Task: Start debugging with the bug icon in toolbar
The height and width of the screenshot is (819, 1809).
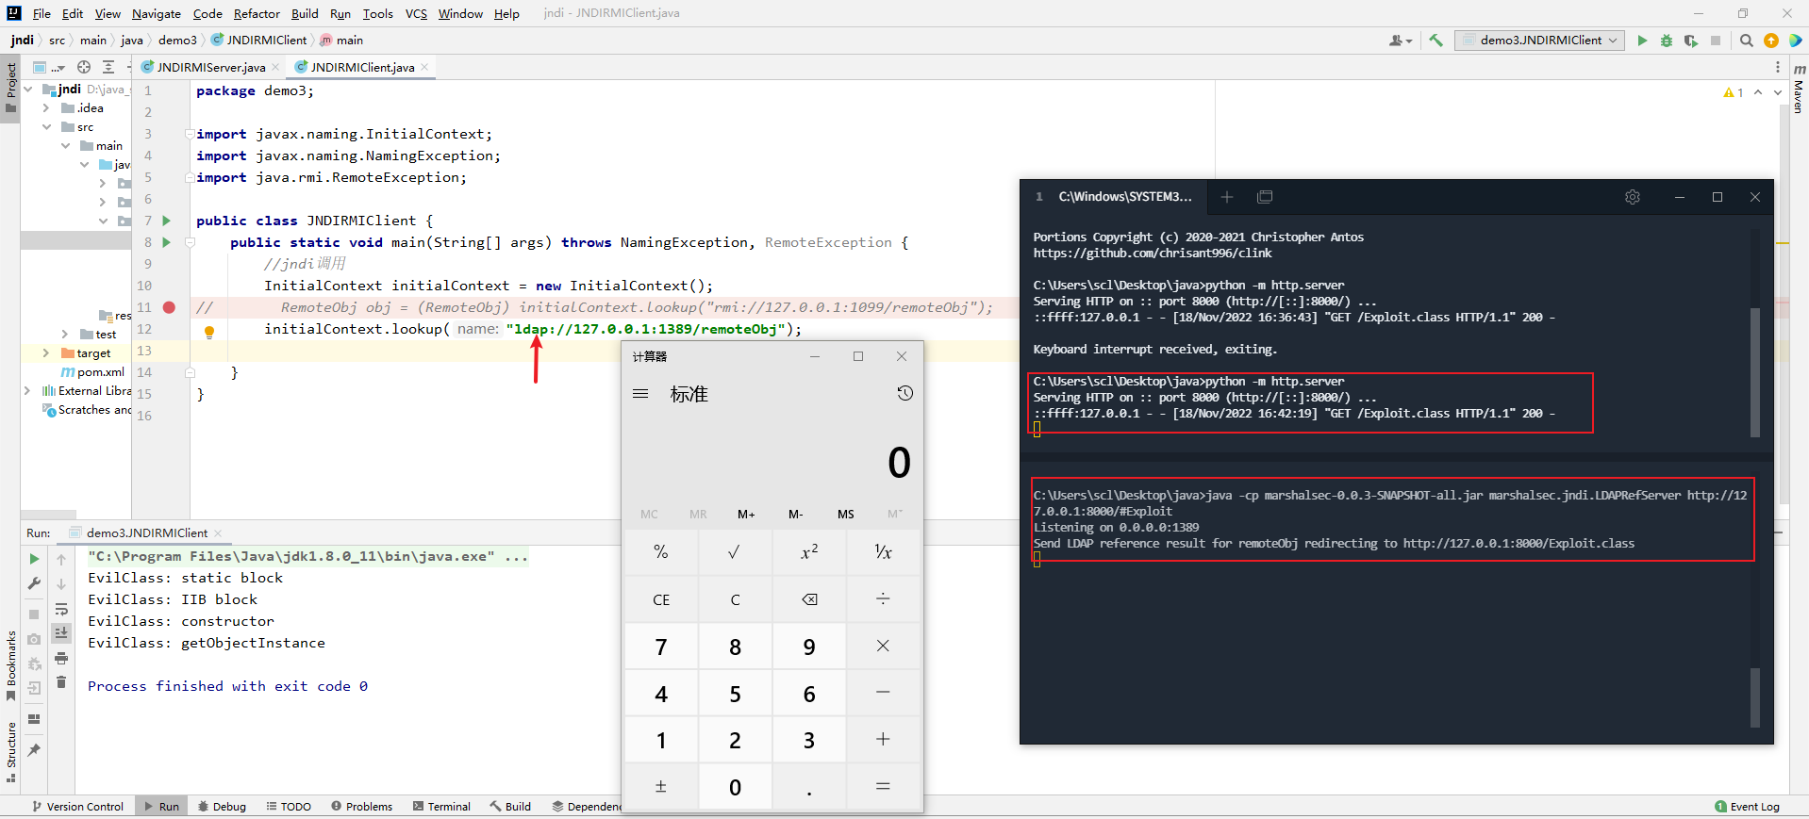Action: [1667, 41]
